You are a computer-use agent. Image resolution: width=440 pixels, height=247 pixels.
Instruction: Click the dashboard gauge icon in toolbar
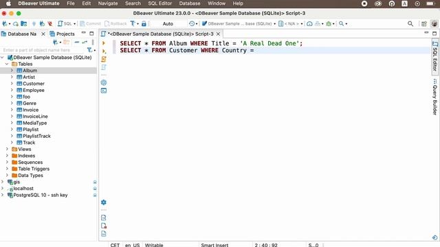point(309,24)
